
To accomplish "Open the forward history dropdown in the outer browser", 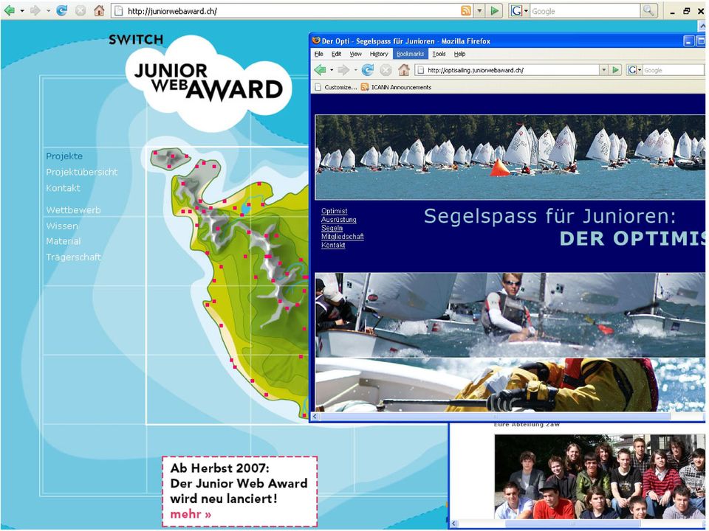I will coord(48,11).
